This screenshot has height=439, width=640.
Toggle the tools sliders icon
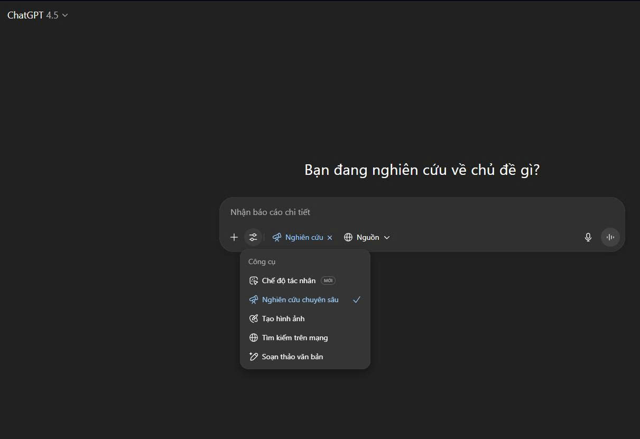coord(253,237)
